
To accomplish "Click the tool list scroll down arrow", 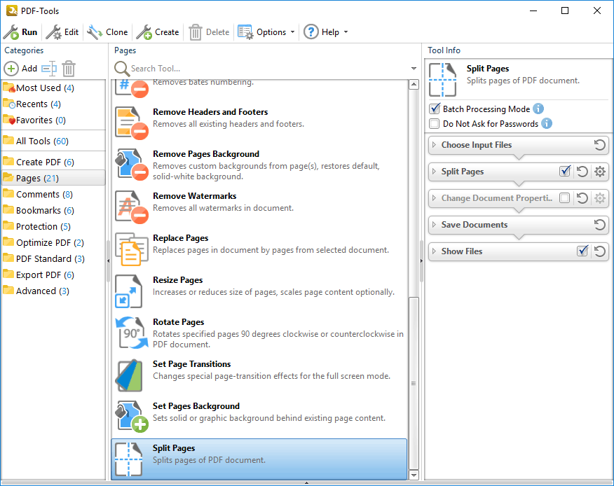I will [414, 475].
